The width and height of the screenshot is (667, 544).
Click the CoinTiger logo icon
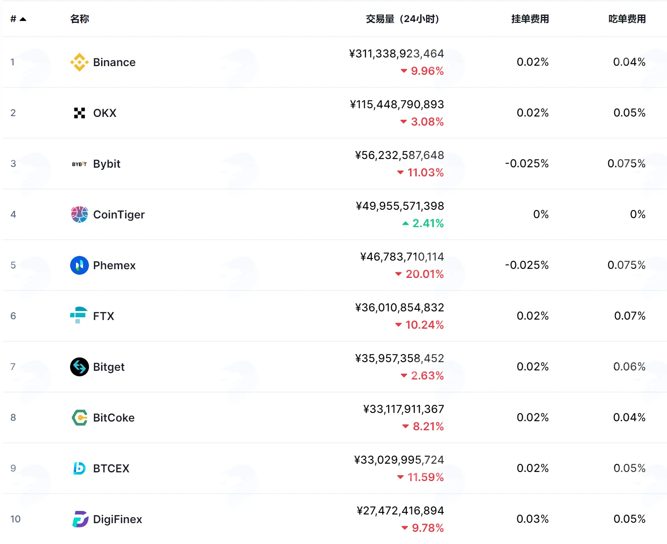79,215
